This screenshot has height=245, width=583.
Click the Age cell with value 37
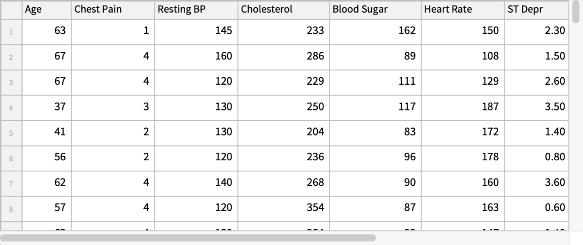click(x=46, y=107)
